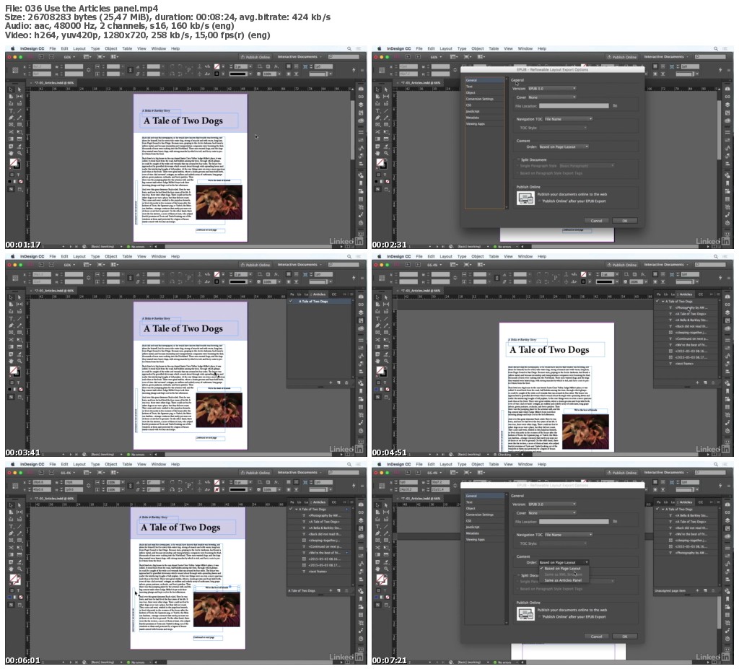In the 00:04:51 frame, select the Free Transform tool
Screen dimensions: 739x669
(386, 340)
